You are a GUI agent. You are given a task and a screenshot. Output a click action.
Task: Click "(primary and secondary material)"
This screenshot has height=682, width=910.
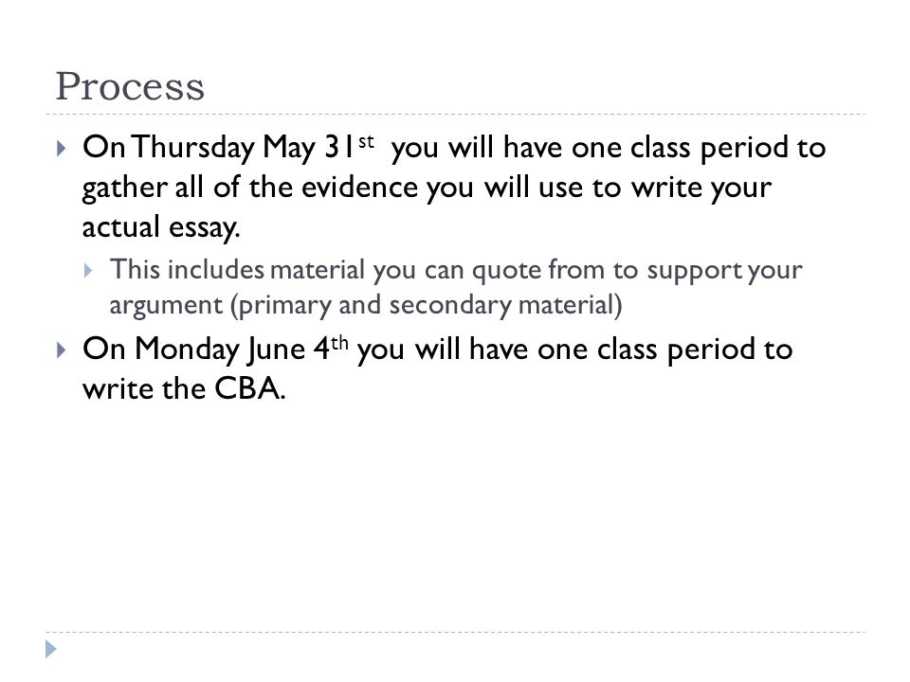coord(426,305)
